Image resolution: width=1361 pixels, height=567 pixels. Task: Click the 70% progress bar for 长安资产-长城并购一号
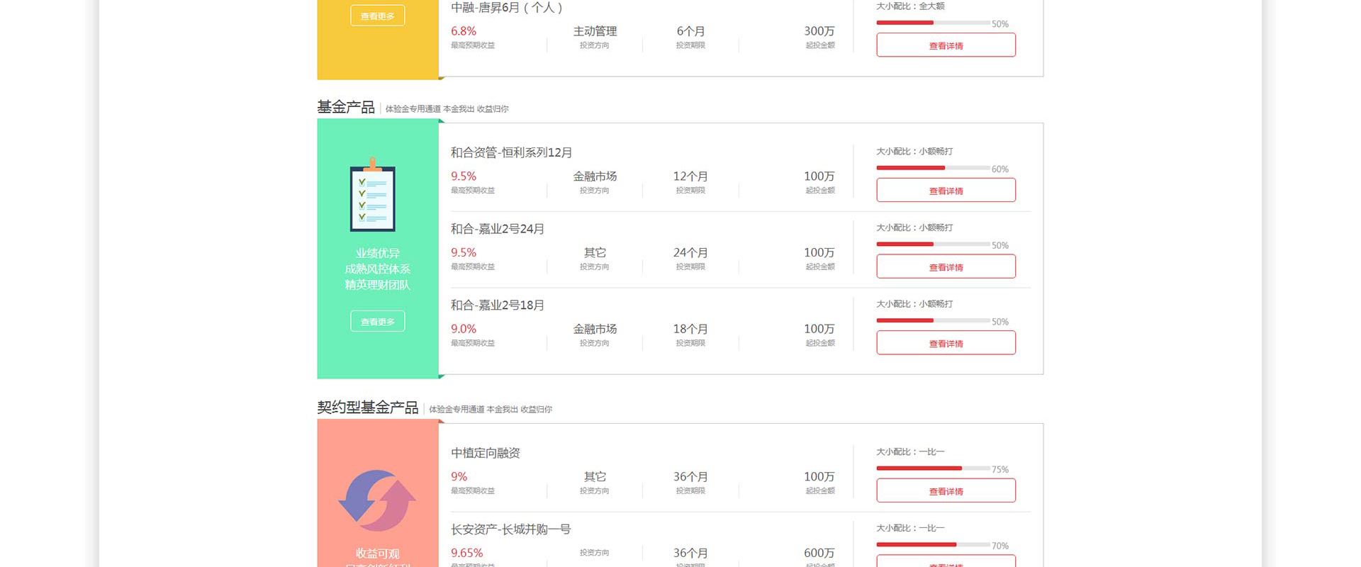(x=933, y=545)
